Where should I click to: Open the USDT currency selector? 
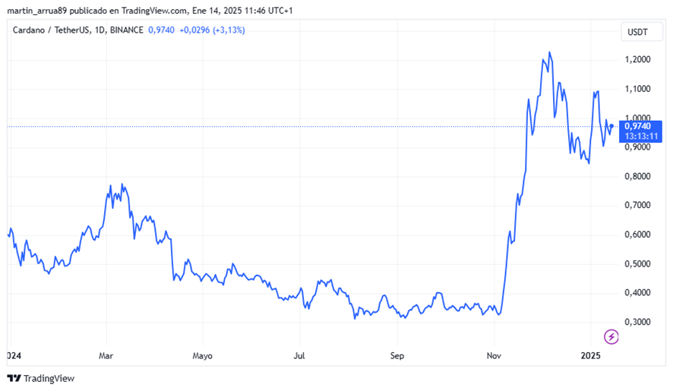tap(642, 32)
